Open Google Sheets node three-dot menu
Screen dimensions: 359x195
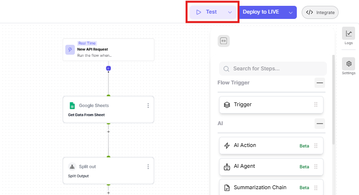click(x=148, y=105)
